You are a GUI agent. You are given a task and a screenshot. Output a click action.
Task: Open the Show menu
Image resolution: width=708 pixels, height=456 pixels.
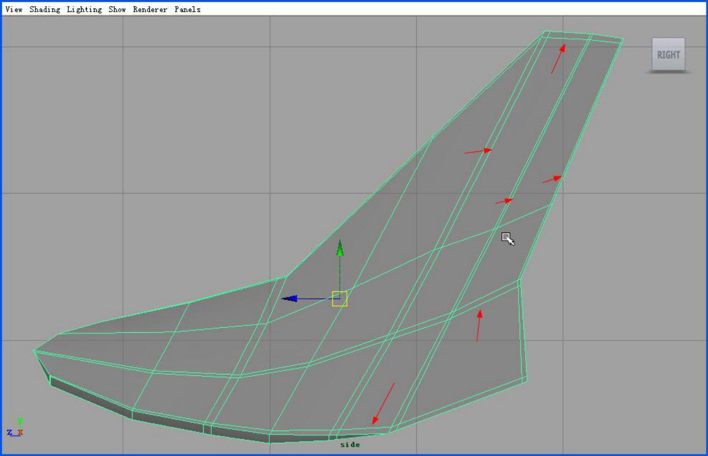point(117,10)
